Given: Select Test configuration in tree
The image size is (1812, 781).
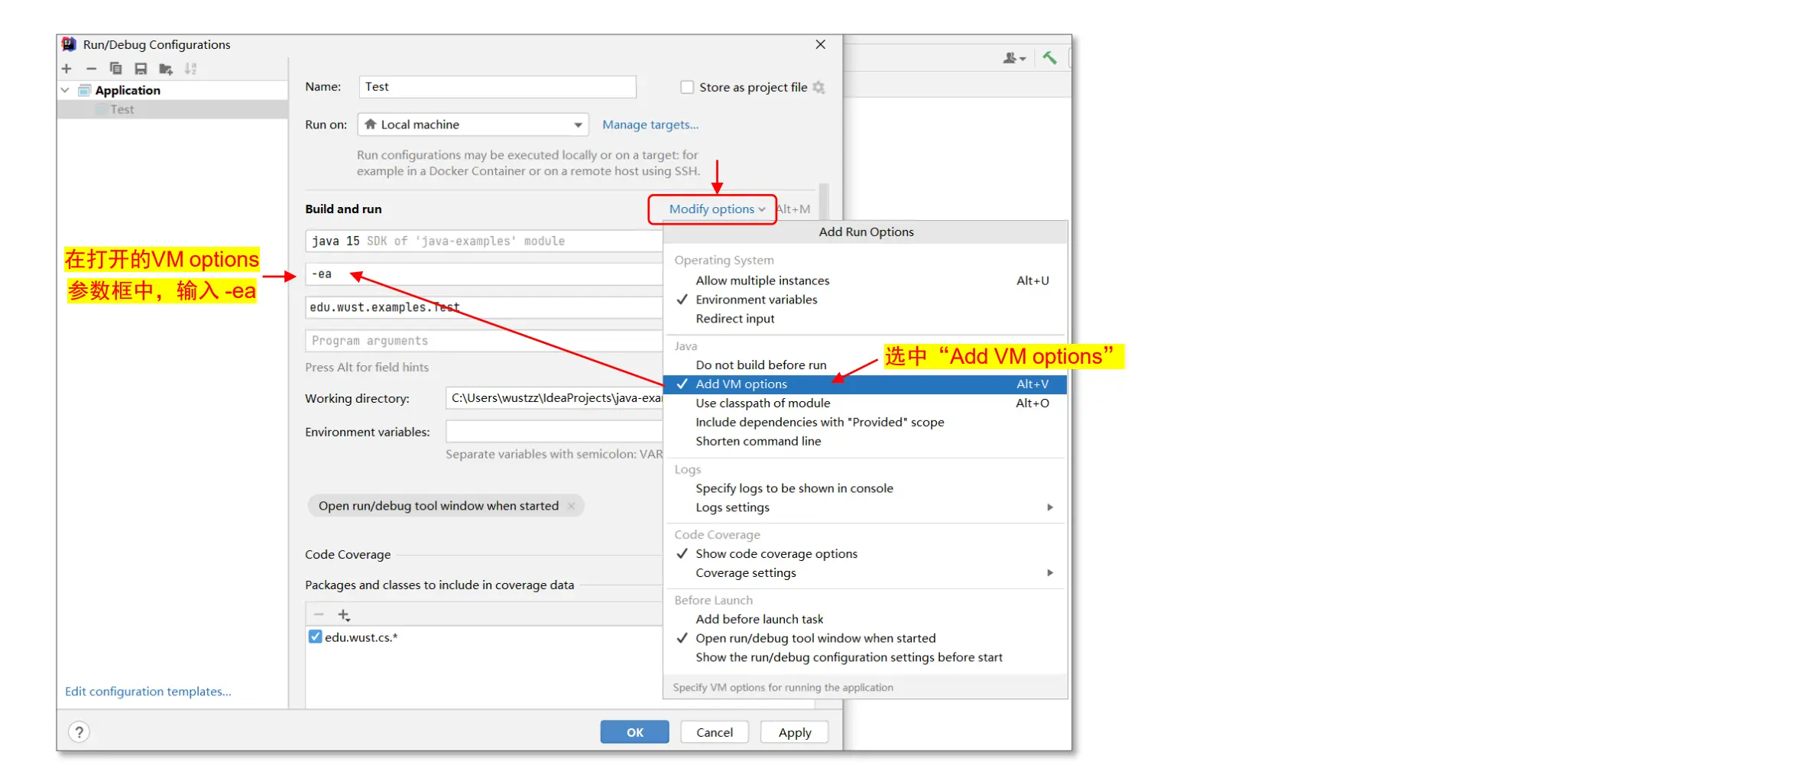Looking at the screenshot, I should pyautogui.click(x=172, y=109).
